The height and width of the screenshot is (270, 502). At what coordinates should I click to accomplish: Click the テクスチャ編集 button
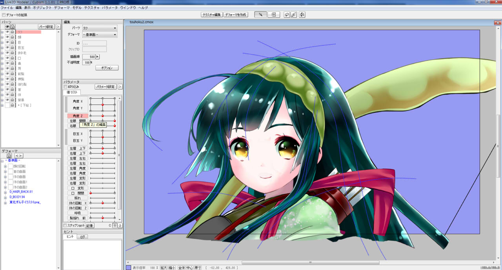212,14
